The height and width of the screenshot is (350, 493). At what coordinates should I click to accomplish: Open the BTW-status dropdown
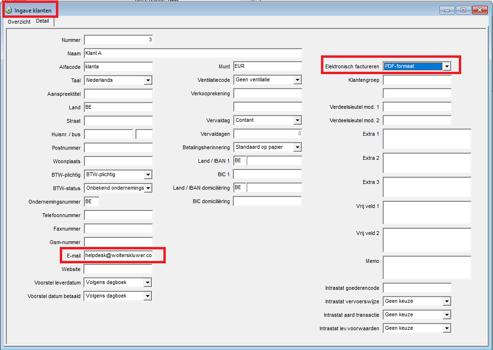coord(148,188)
